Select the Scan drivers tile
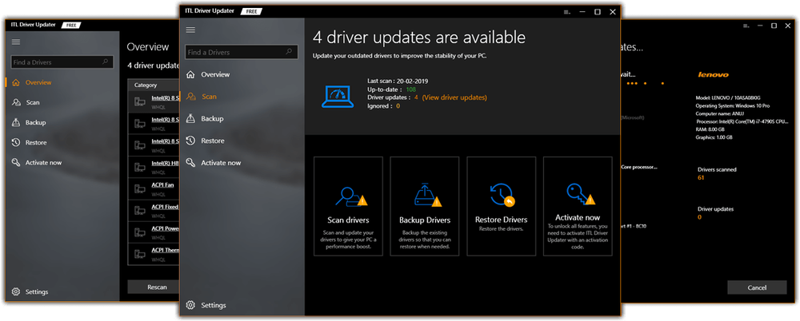This screenshot has height=321, width=800. tap(348, 206)
